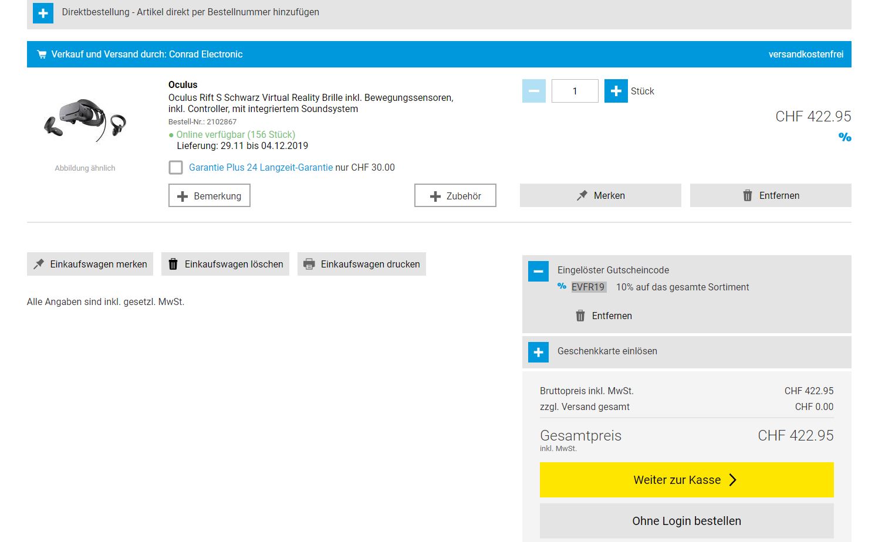This screenshot has width=892, height=542.
Task: Click the blue percent discount icon
Action: (844, 137)
